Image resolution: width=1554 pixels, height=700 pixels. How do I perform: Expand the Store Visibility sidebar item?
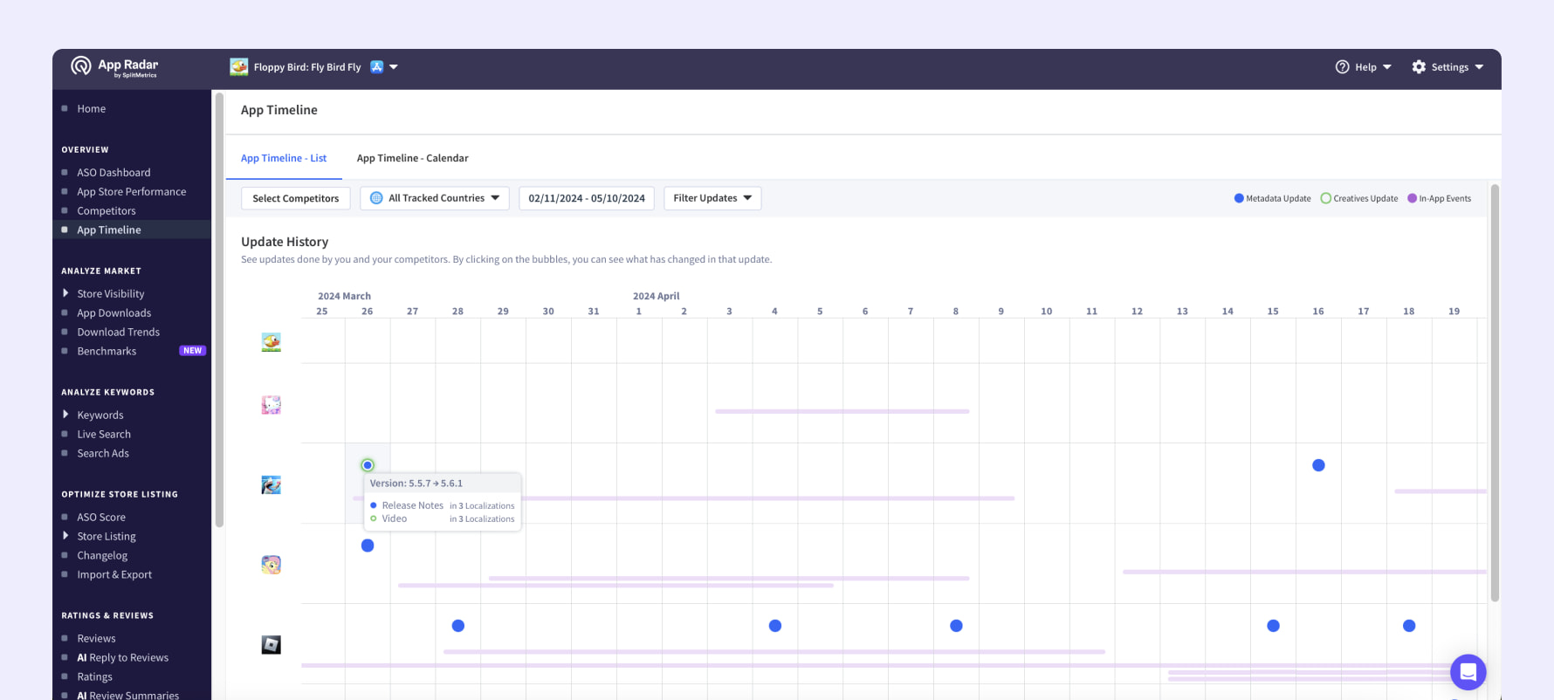tap(111, 294)
